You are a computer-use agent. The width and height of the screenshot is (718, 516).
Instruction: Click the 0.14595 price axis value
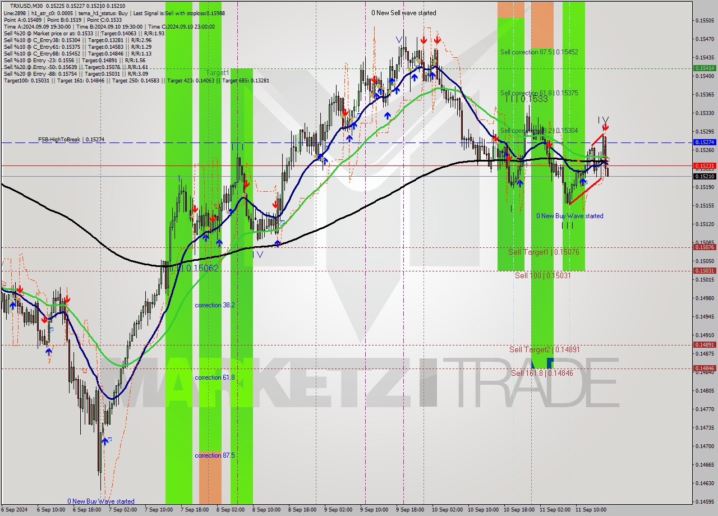(x=705, y=502)
